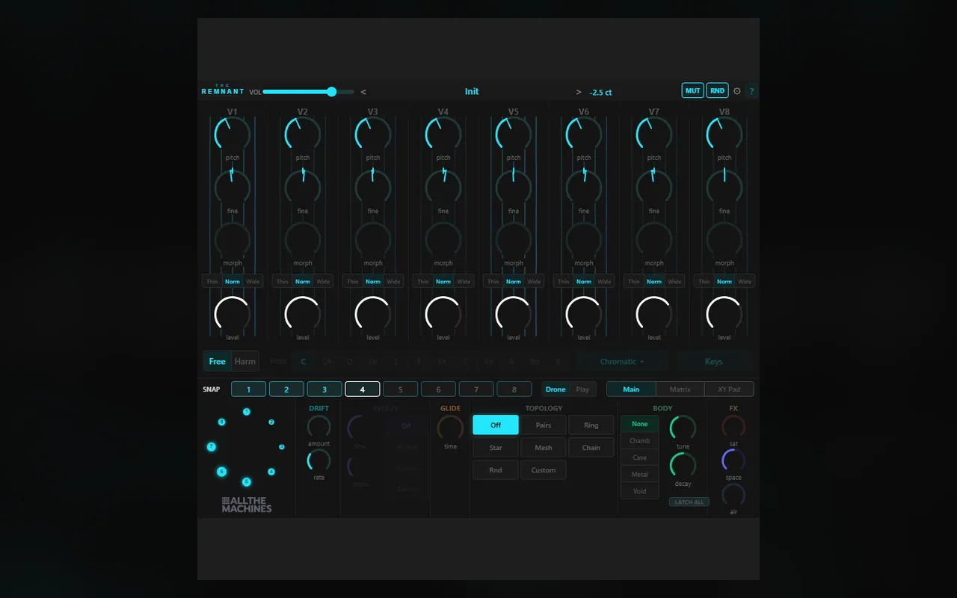The width and height of the screenshot is (957, 598).
Task: Select root note C
Action: (x=304, y=362)
